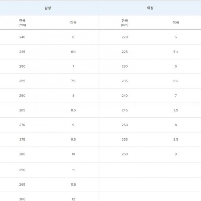This screenshot has width=201, height=201.
Task: Select the 290 mm size cell
Action: [22, 170]
